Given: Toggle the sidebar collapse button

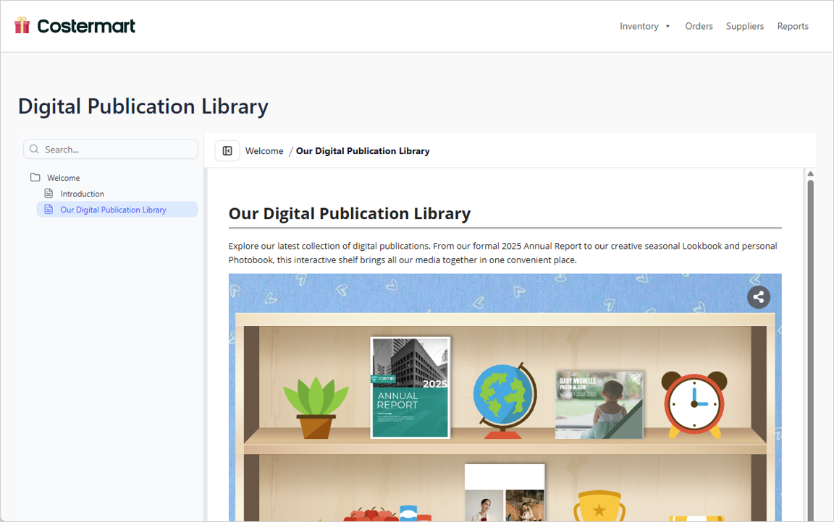Looking at the screenshot, I should click(227, 151).
